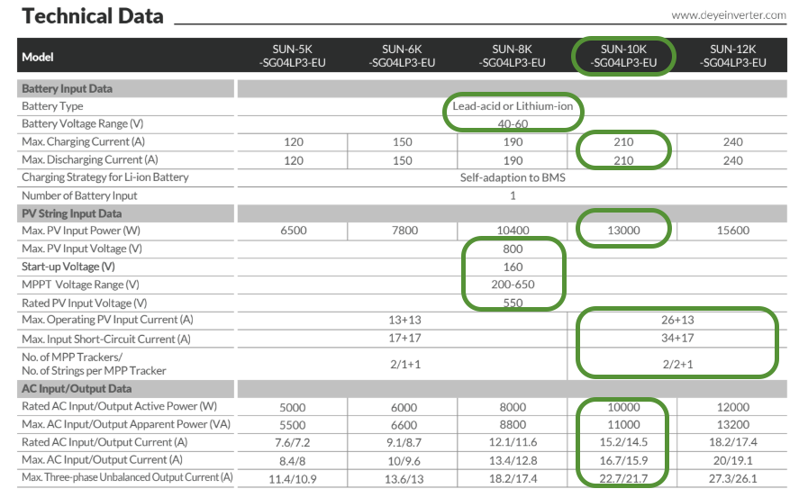Select the PV String Input Data section header
The image size is (808, 489).
[x=71, y=213]
